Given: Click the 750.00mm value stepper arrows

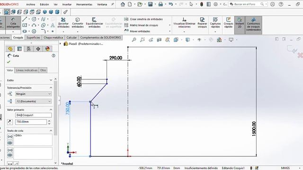Looking at the screenshot, I should [x=49, y=122].
